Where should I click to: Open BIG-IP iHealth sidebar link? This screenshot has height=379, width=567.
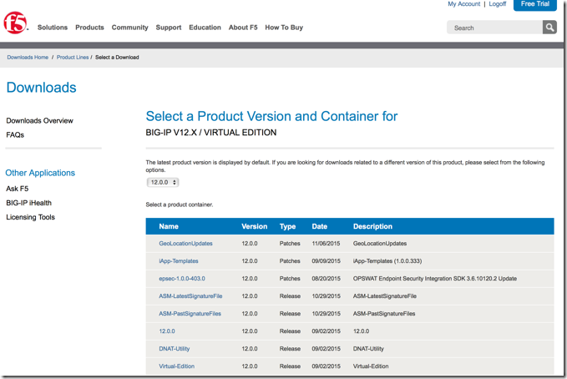click(x=28, y=203)
